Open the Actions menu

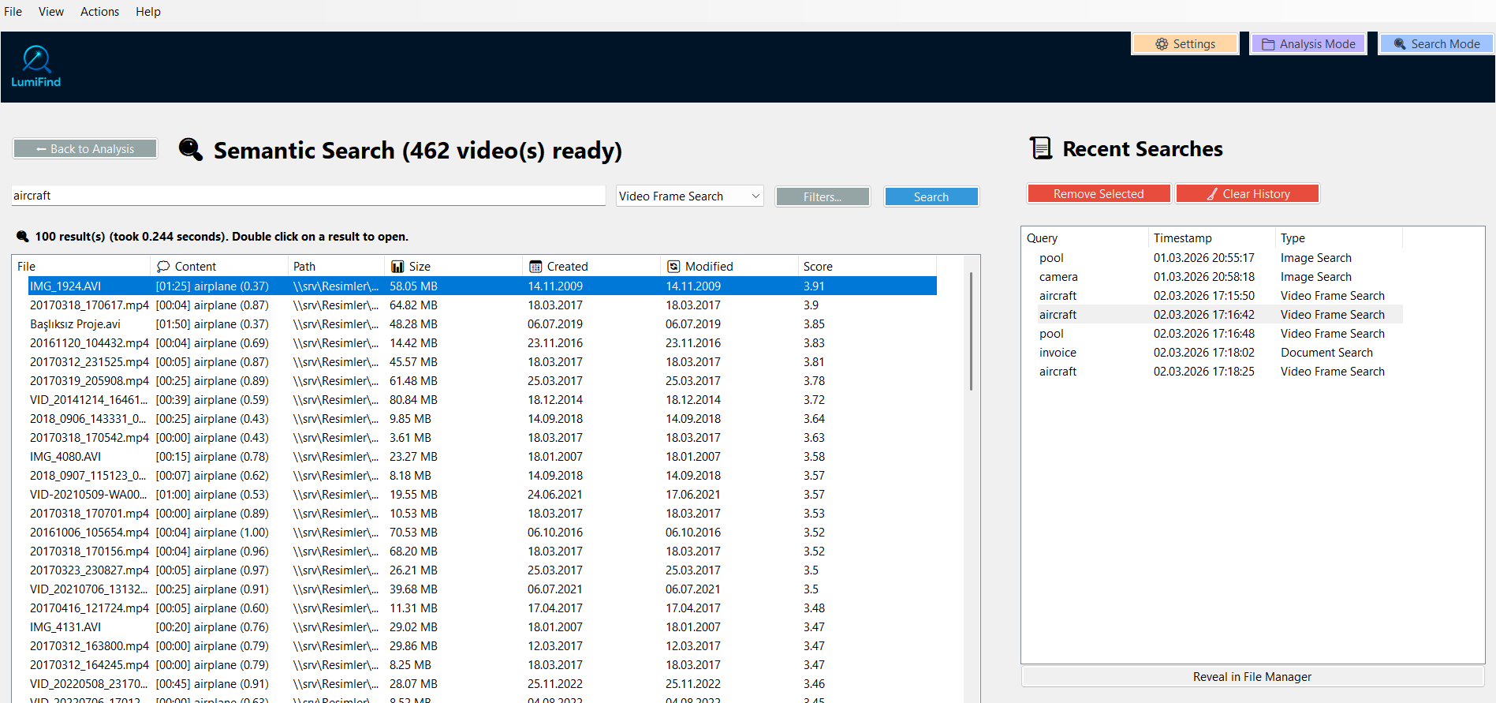tap(99, 12)
